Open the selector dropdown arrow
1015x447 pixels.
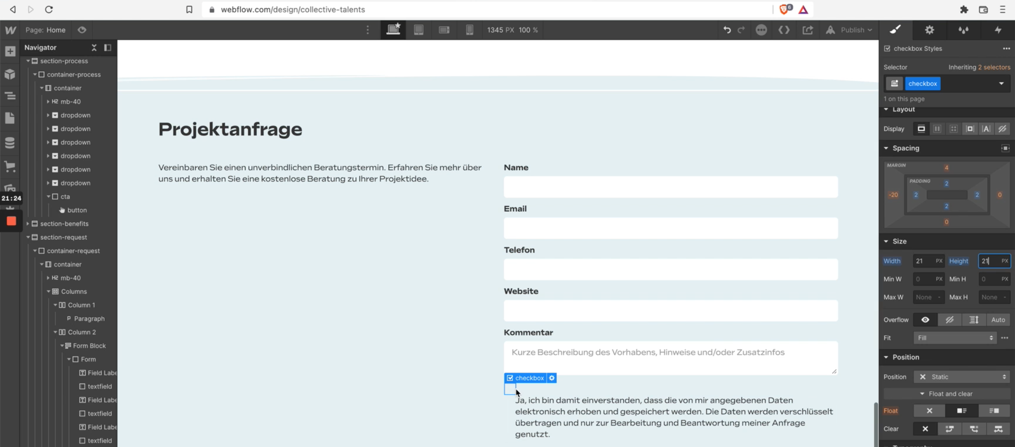(1002, 84)
